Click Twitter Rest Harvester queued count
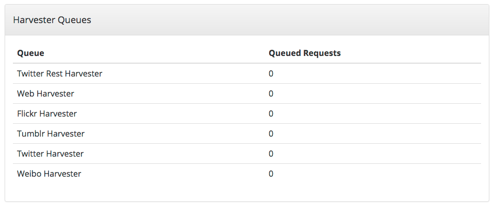The width and height of the screenshot is (495, 208). click(x=271, y=73)
